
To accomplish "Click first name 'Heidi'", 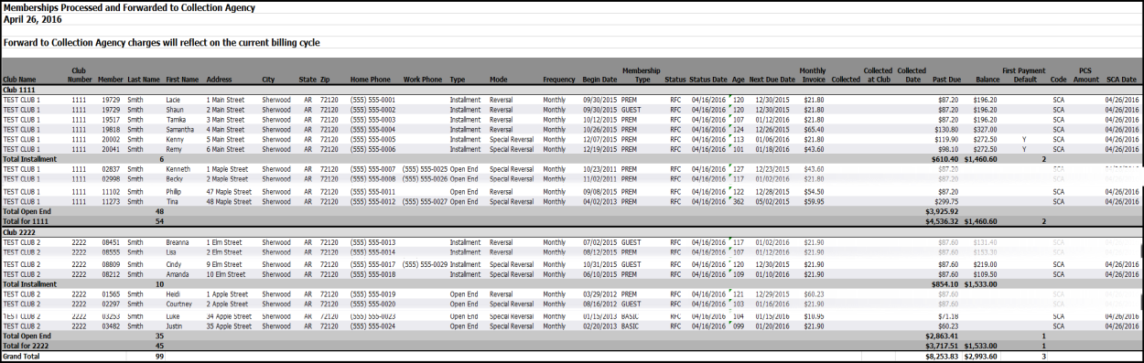I will point(174,294).
